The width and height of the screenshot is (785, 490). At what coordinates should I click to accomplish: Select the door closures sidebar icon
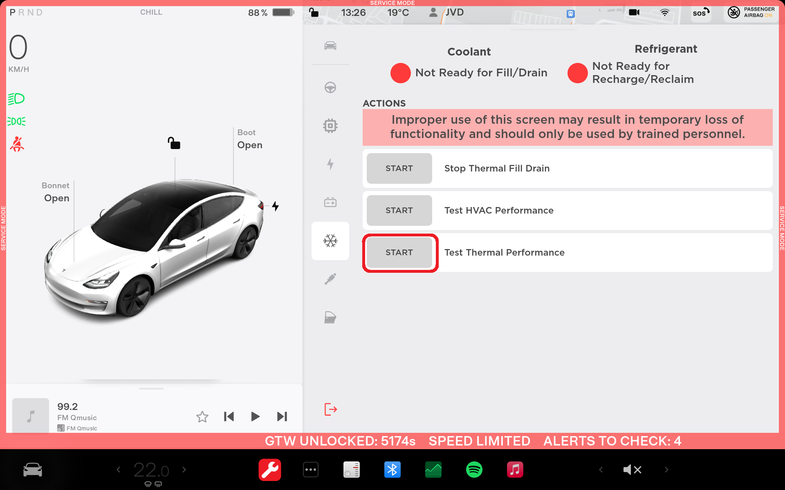[x=330, y=317]
